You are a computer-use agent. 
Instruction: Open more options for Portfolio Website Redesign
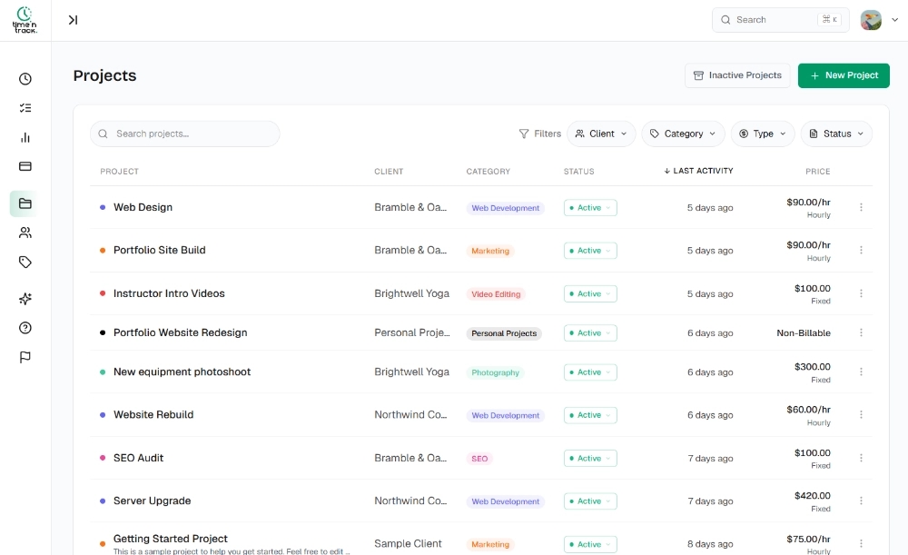[861, 332]
